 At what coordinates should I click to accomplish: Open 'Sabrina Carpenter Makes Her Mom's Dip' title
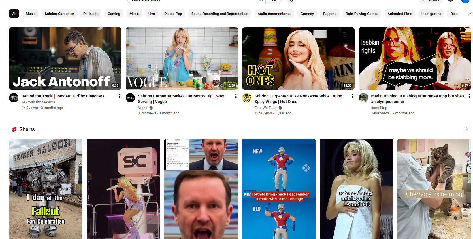pos(181,99)
